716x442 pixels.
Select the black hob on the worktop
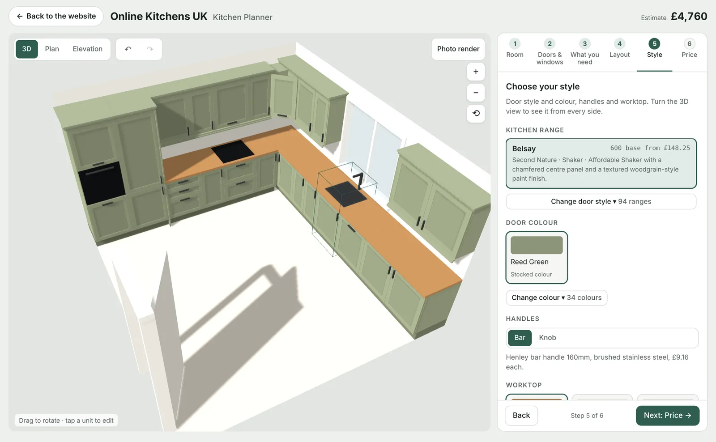click(x=232, y=151)
